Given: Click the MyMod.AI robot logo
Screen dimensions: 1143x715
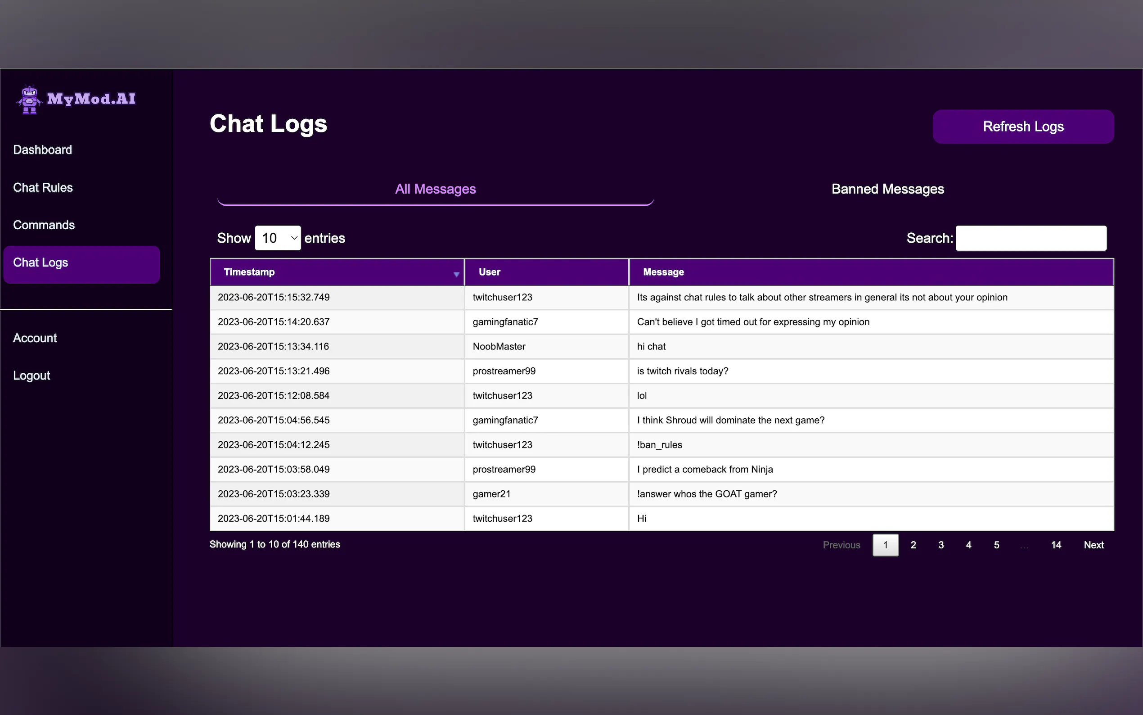Looking at the screenshot, I should pyautogui.click(x=29, y=100).
